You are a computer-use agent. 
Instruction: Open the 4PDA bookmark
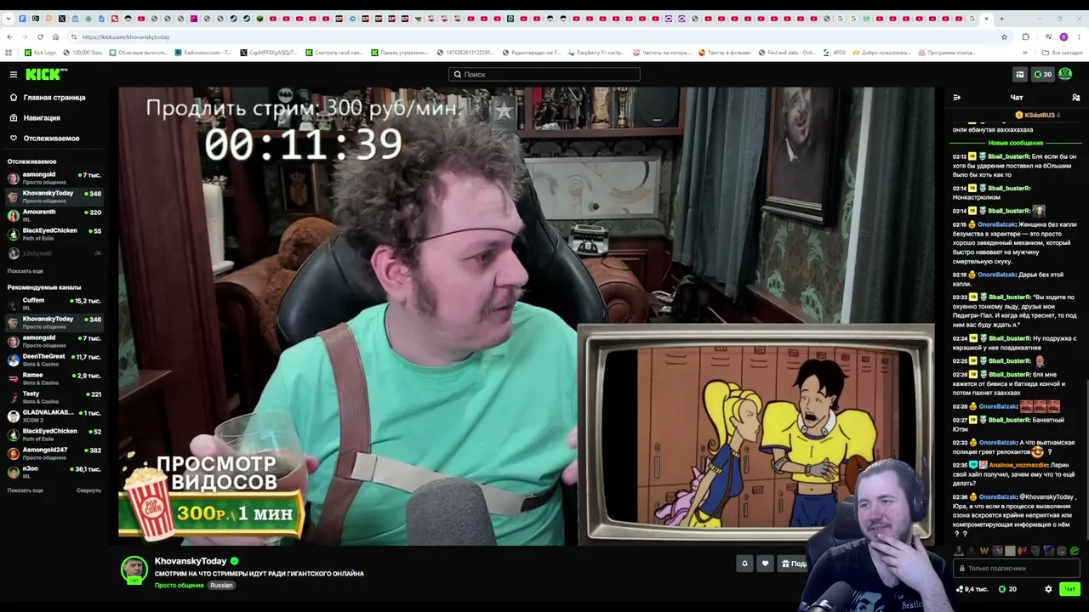834,53
